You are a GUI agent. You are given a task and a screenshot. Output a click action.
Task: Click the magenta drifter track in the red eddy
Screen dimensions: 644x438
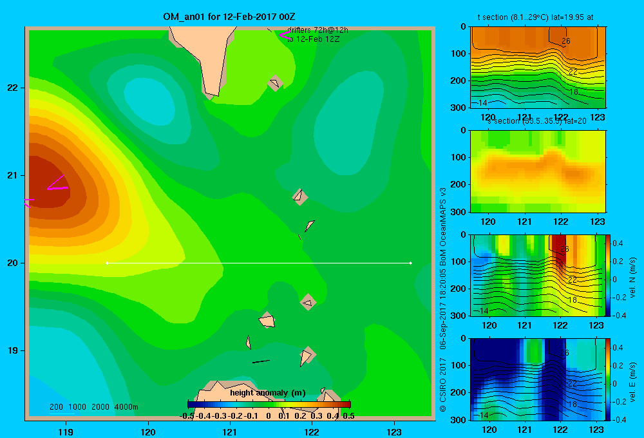(57, 184)
